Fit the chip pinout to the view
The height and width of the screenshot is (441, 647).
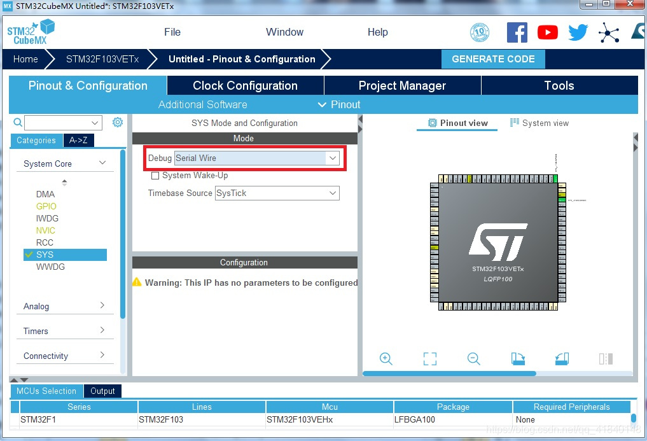coord(430,358)
